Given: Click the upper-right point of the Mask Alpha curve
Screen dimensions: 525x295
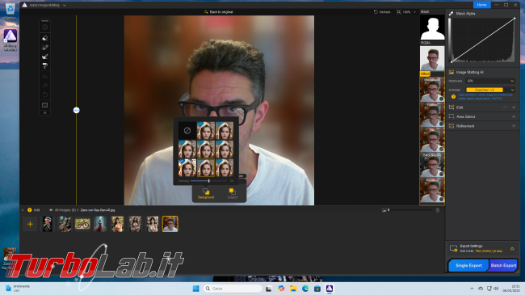Looking at the screenshot, I should click(x=514, y=19).
